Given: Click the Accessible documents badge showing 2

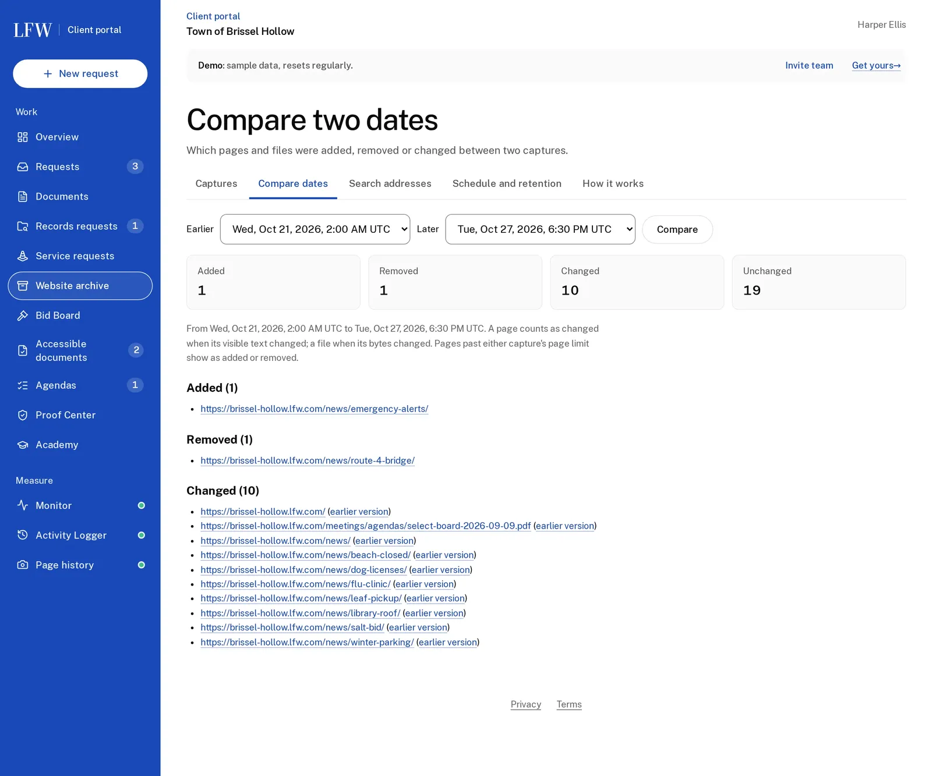Looking at the screenshot, I should pos(136,350).
